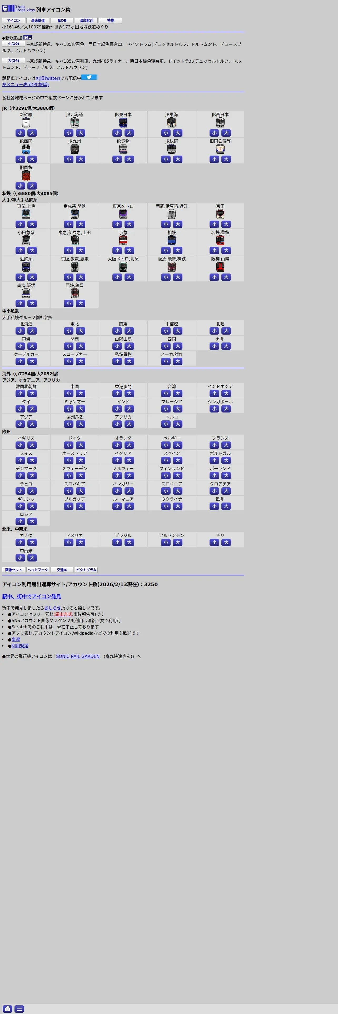The width and height of the screenshot is (338, 1014).
Task: Click the JR西日本 train icon
Action: click(220, 123)
